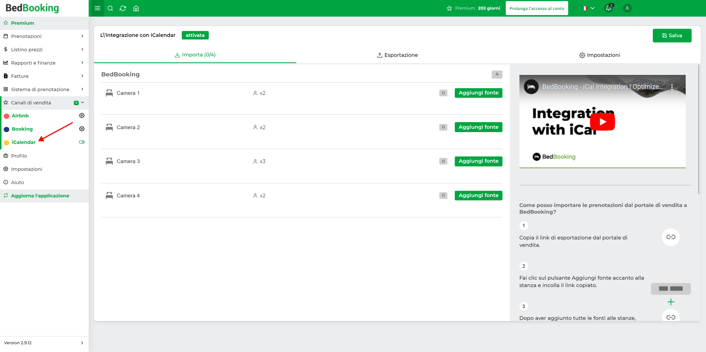706x352 pixels.
Task: Expand the Prenotazioni menu
Action: coord(44,36)
